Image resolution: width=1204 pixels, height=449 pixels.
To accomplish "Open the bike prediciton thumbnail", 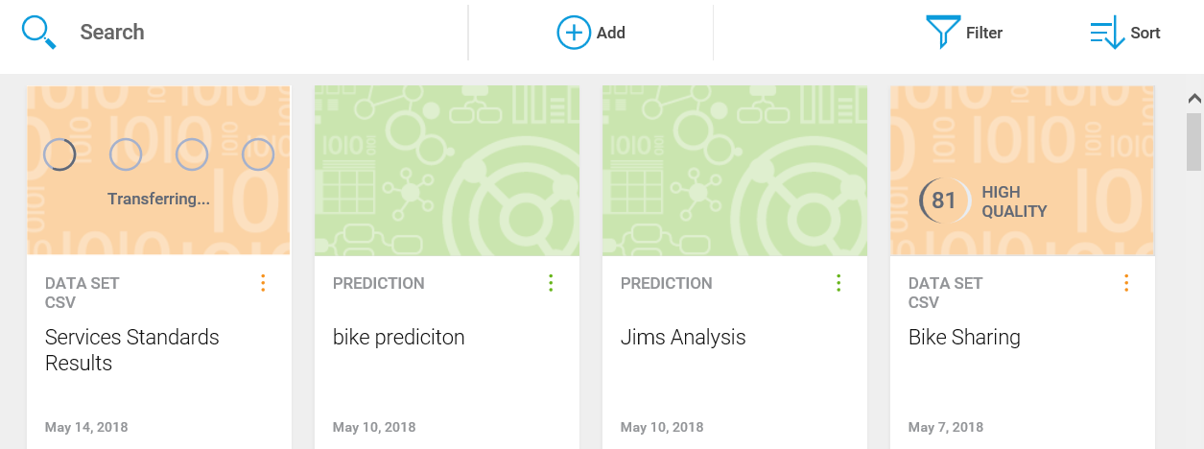I will coord(447,171).
